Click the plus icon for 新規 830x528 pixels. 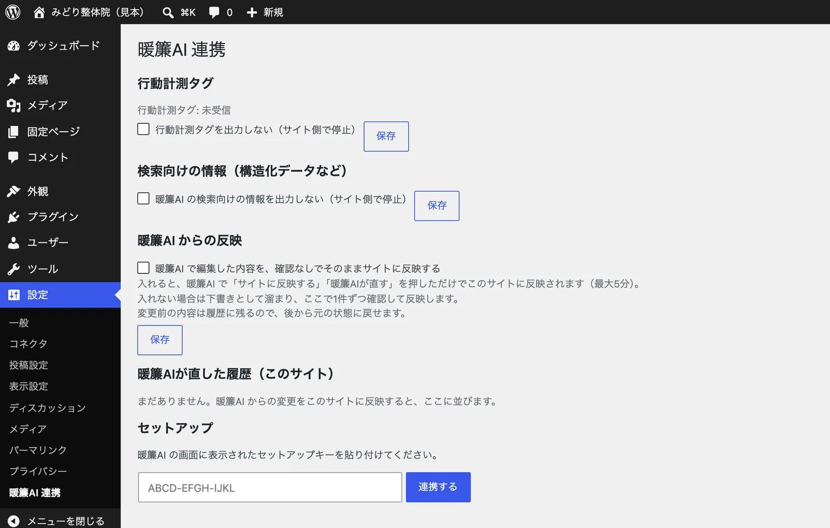coord(252,12)
